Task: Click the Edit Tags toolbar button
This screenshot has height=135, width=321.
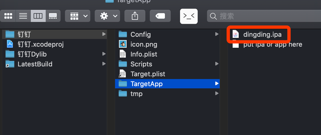Action: click(160, 16)
